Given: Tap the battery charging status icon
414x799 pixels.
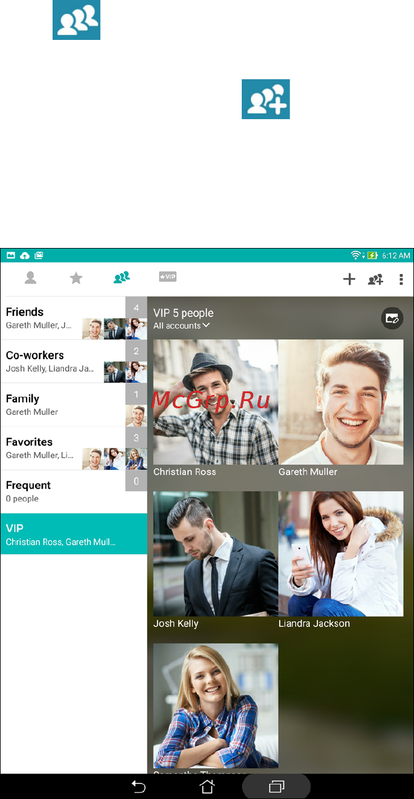Looking at the screenshot, I should point(373,255).
